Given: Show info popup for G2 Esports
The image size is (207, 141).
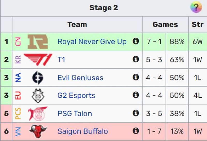Looking at the screenshot, I should pos(136,95).
